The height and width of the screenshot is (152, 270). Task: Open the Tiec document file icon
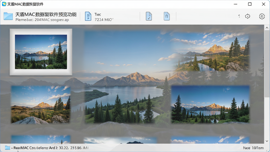tap(88, 16)
